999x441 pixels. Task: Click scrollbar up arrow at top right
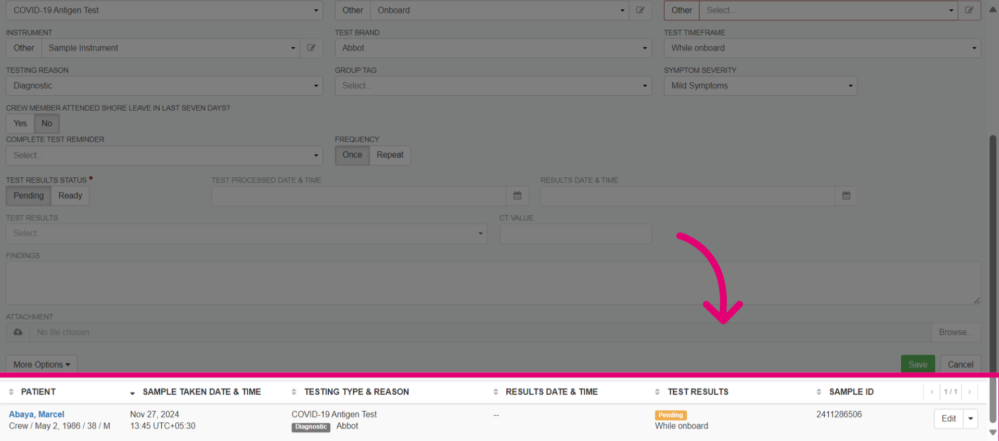click(993, 9)
